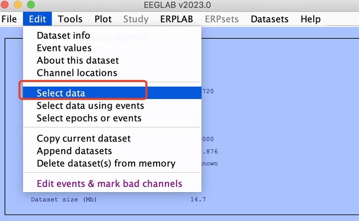
Task: Open Edit events & mark bad channels
Action: (x=109, y=184)
